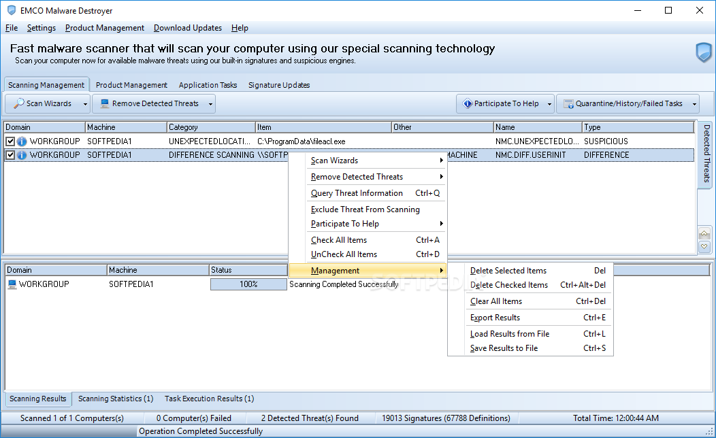Screen dimensions: 716x438
Task: Click the up arrow button on right sidebar
Action: point(704,234)
